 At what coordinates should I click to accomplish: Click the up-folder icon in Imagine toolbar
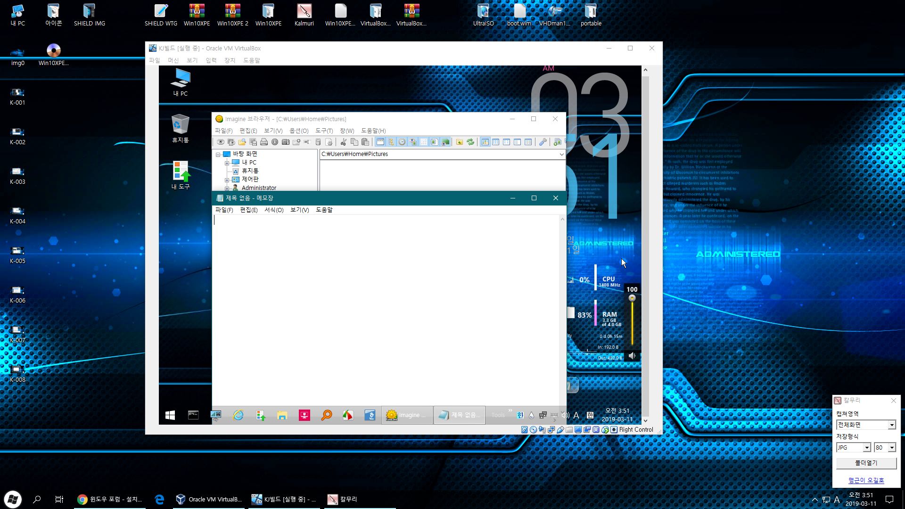460,142
